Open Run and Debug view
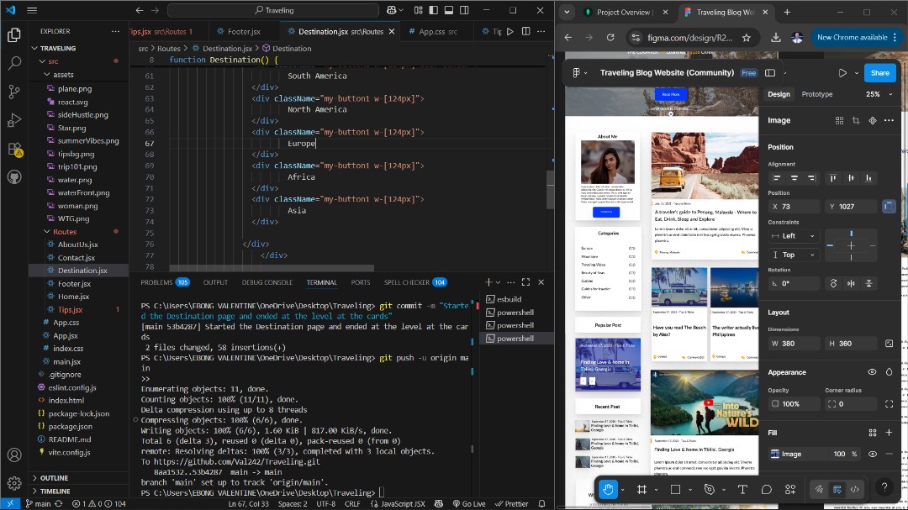Image resolution: width=908 pixels, height=510 pixels. [14, 120]
